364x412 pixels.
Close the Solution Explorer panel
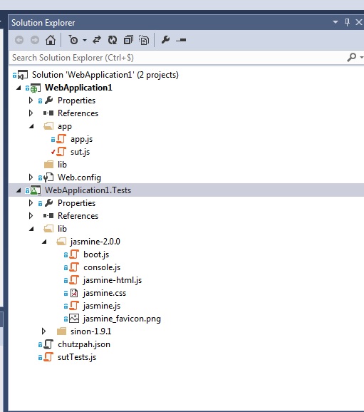coord(359,22)
